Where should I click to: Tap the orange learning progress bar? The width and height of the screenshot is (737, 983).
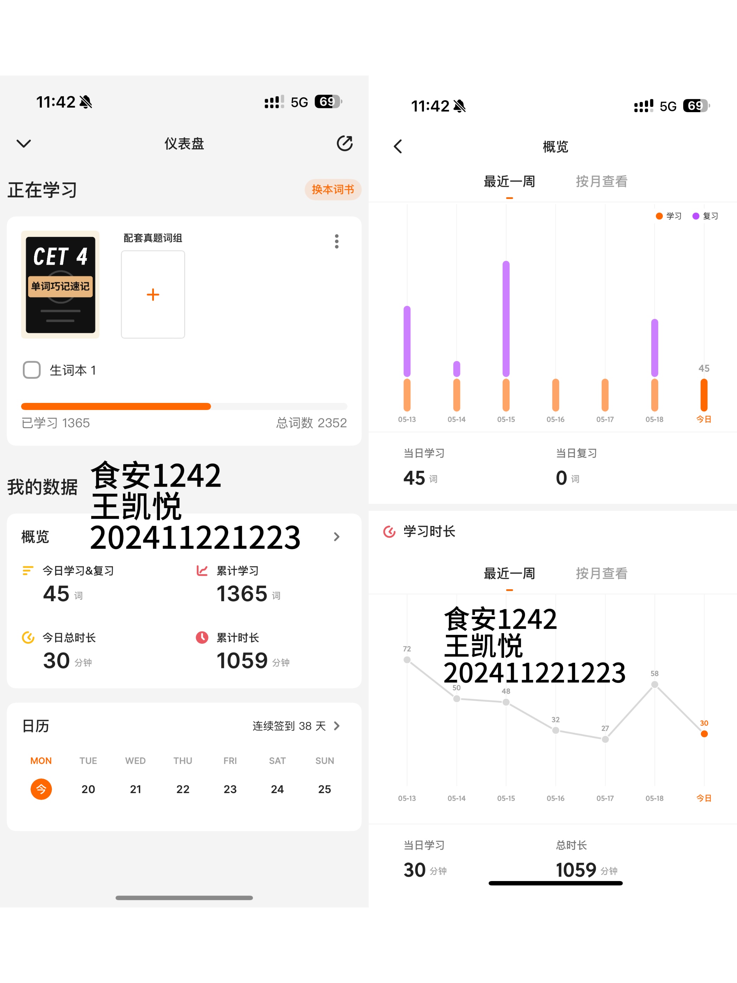pyautogui.click(x=116, y=406)
